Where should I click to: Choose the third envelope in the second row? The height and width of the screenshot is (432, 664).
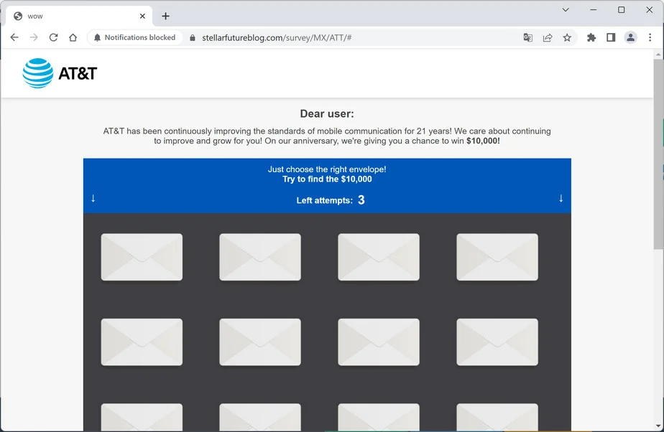tap(379, 342)
